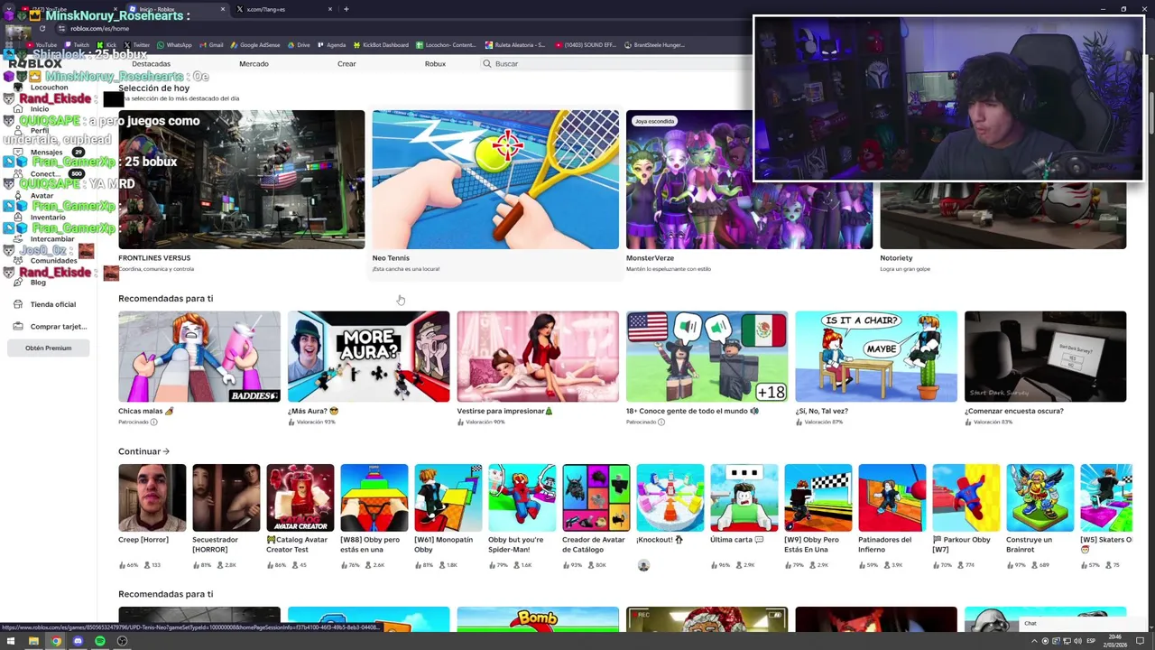The height and width of the screenshot is (650, 1155).
Task: Open the Twitch bookmark
Action: point(77,45)
